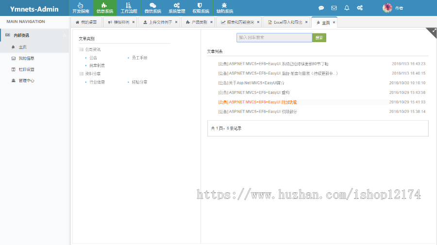Open the chat messages icon in header

tap(321, 8)
